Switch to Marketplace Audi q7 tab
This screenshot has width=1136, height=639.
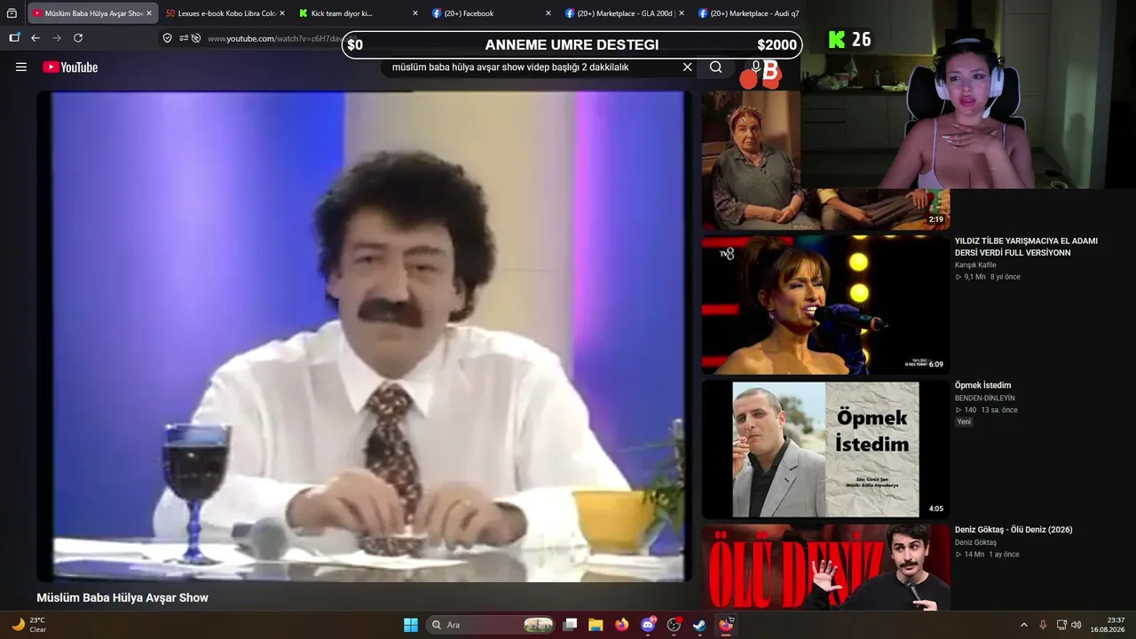[749, 13]
